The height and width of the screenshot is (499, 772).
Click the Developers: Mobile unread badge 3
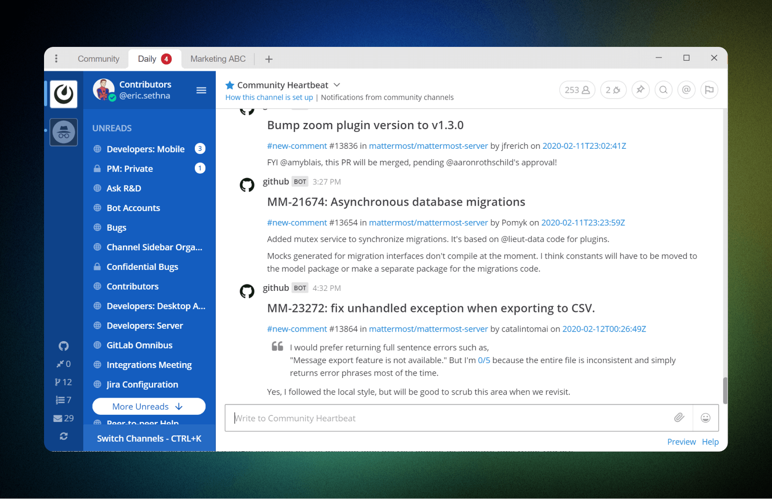coord(200,149)
